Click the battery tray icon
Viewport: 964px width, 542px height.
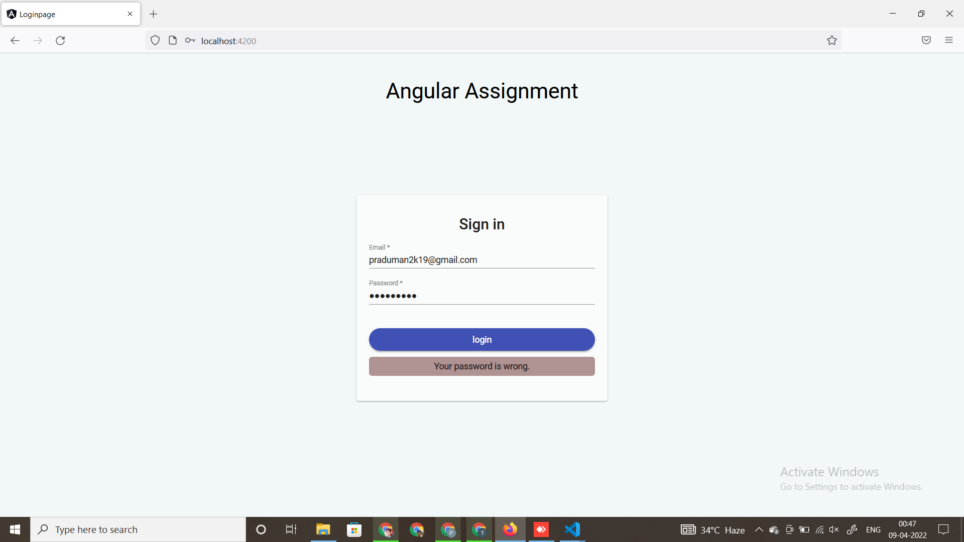click(x=804, y=529)
